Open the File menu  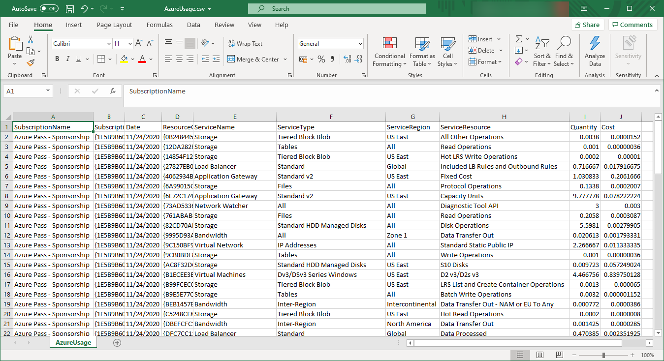pyautogui.click(x=13, y=25)
